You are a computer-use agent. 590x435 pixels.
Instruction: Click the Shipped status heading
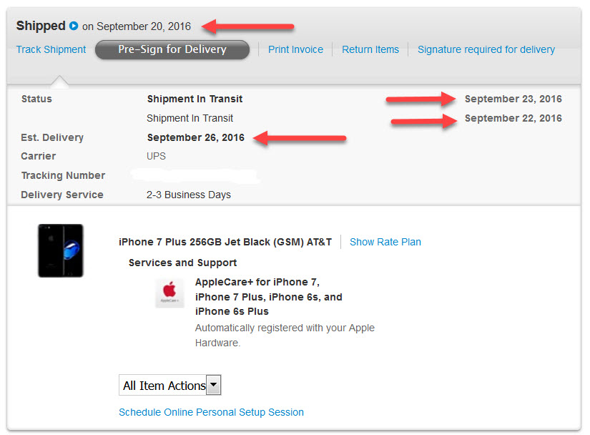(41, 26)
